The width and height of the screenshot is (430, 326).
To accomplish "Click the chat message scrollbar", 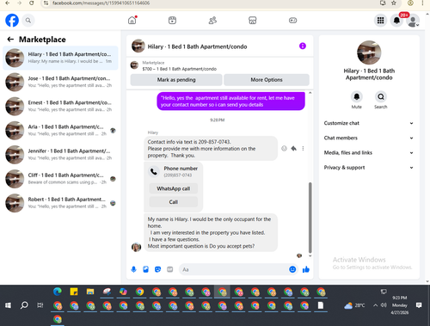I will [310, 218].
